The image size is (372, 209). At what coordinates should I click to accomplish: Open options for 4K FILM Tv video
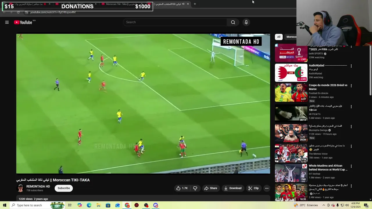click(351, 107)
